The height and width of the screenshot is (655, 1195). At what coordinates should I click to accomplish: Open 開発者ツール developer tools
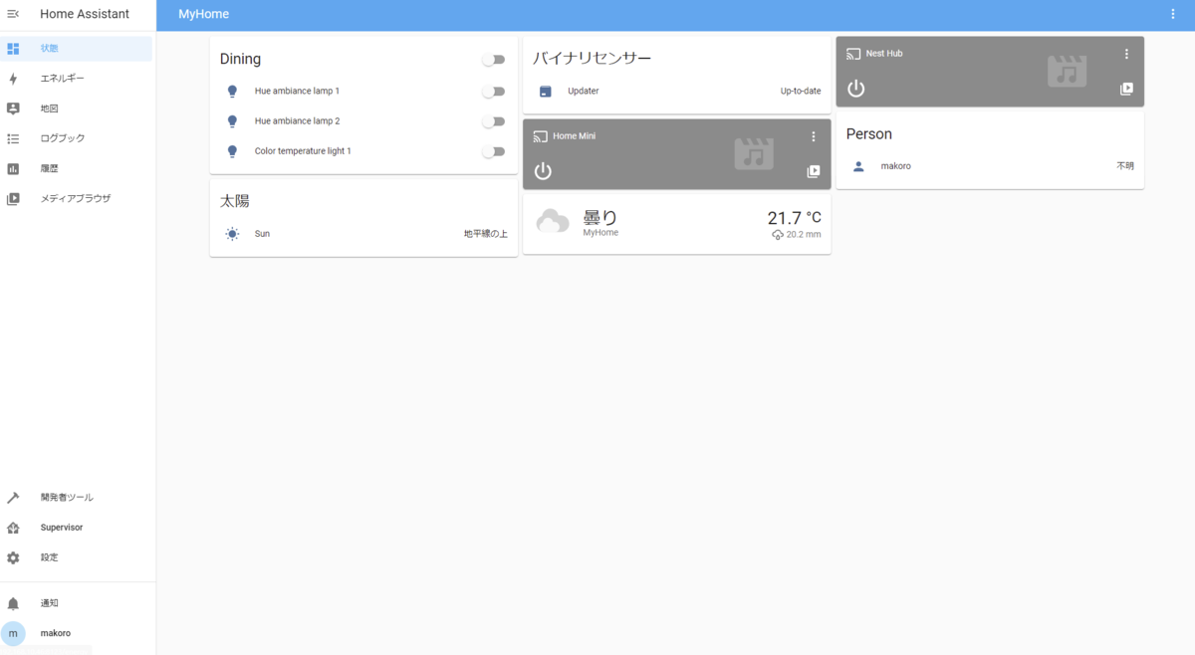pyautogui.click(x=78, y=498)
